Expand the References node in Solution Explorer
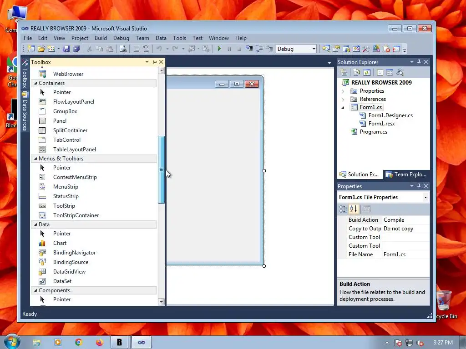The width and height of the screenshot is (466, 349). click(x=343, y=100)
